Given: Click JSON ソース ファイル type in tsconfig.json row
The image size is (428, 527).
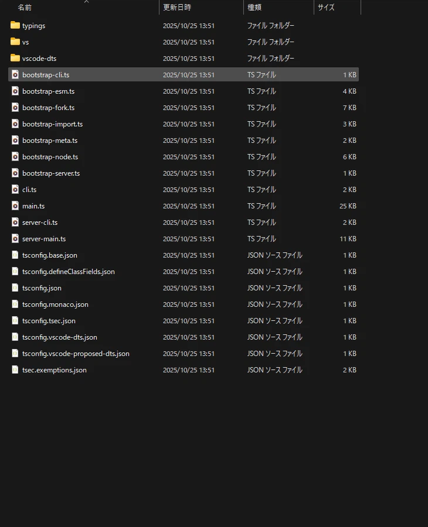Looking at the screenshot, I should point(274,288).
